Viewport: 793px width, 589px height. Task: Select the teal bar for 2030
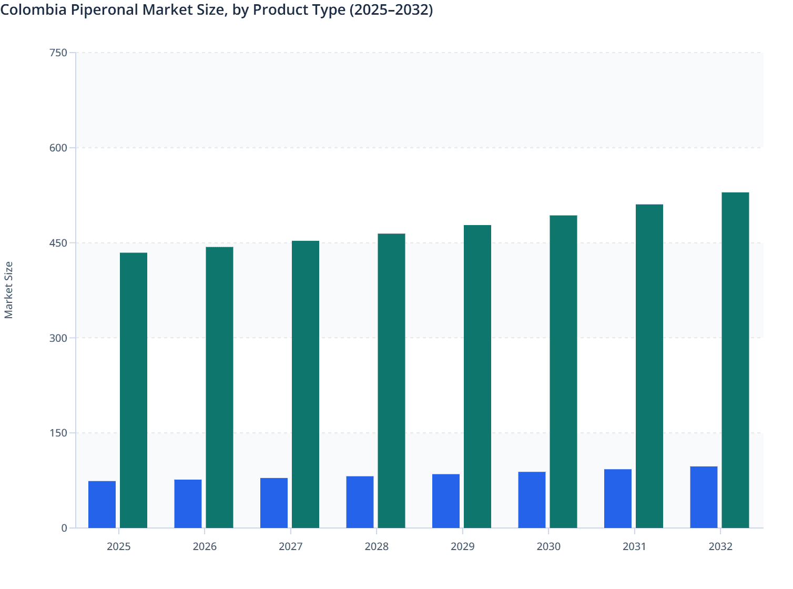point(564,371)
